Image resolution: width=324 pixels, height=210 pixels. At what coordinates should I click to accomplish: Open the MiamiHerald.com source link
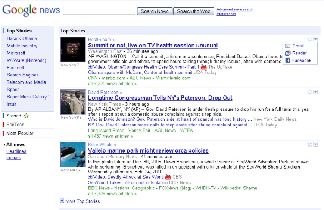click(x=173, y=78)
